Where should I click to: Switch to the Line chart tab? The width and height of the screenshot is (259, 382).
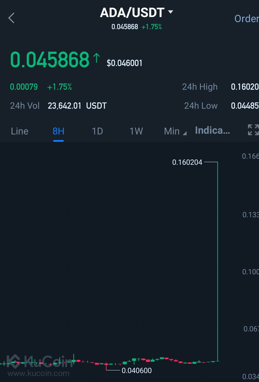(19, 131)
